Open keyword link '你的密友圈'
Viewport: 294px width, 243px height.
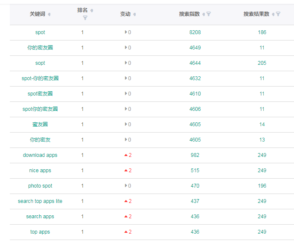click(40, 48)
